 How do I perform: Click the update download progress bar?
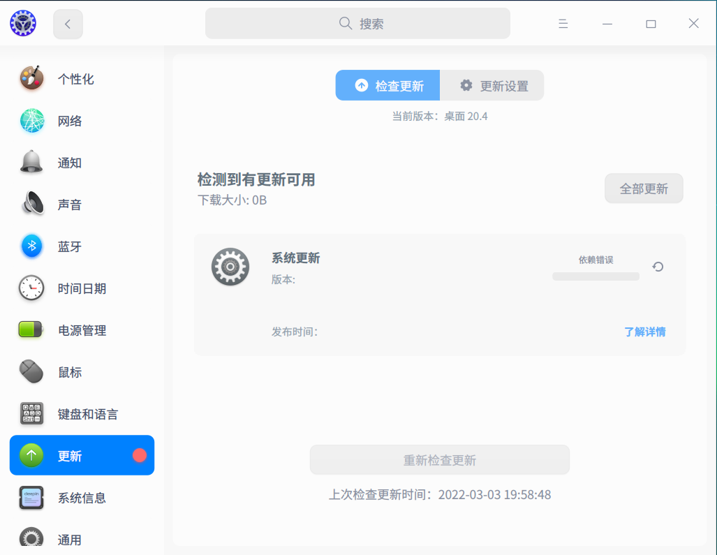pos(596,276)
